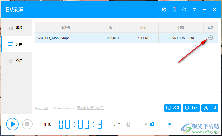Open more options for 20231115_135832.mp4
The image size is (222, 136).
pos(211,38)
